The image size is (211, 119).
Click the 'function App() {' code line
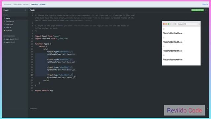[43, 44]
